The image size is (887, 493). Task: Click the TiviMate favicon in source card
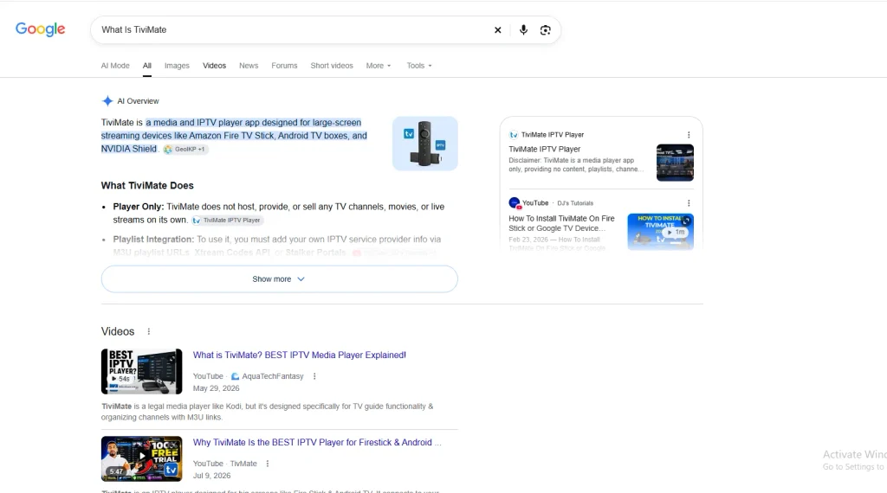tap(513, 135)
